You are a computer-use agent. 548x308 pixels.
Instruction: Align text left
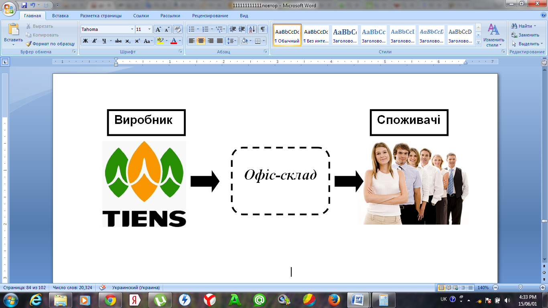(x=192, y=41)
